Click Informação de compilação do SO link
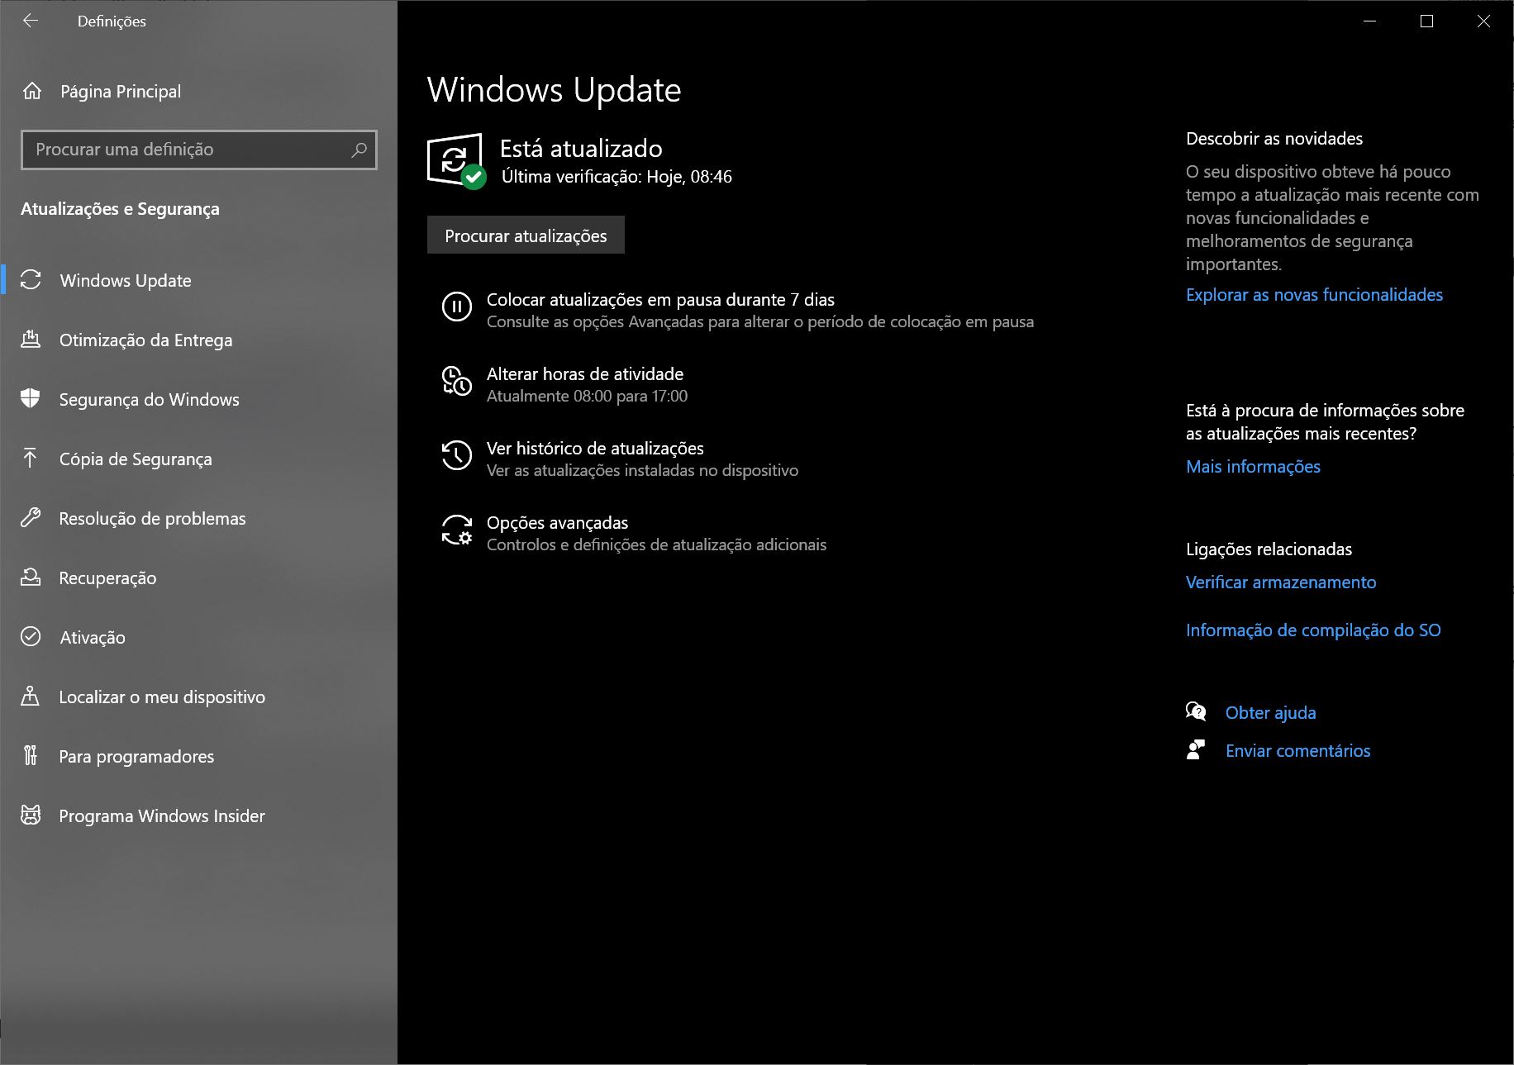 1313,630
